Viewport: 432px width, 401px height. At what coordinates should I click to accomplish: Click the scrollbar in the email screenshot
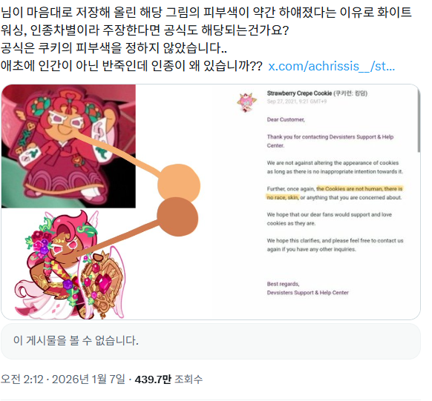(419, 121)
